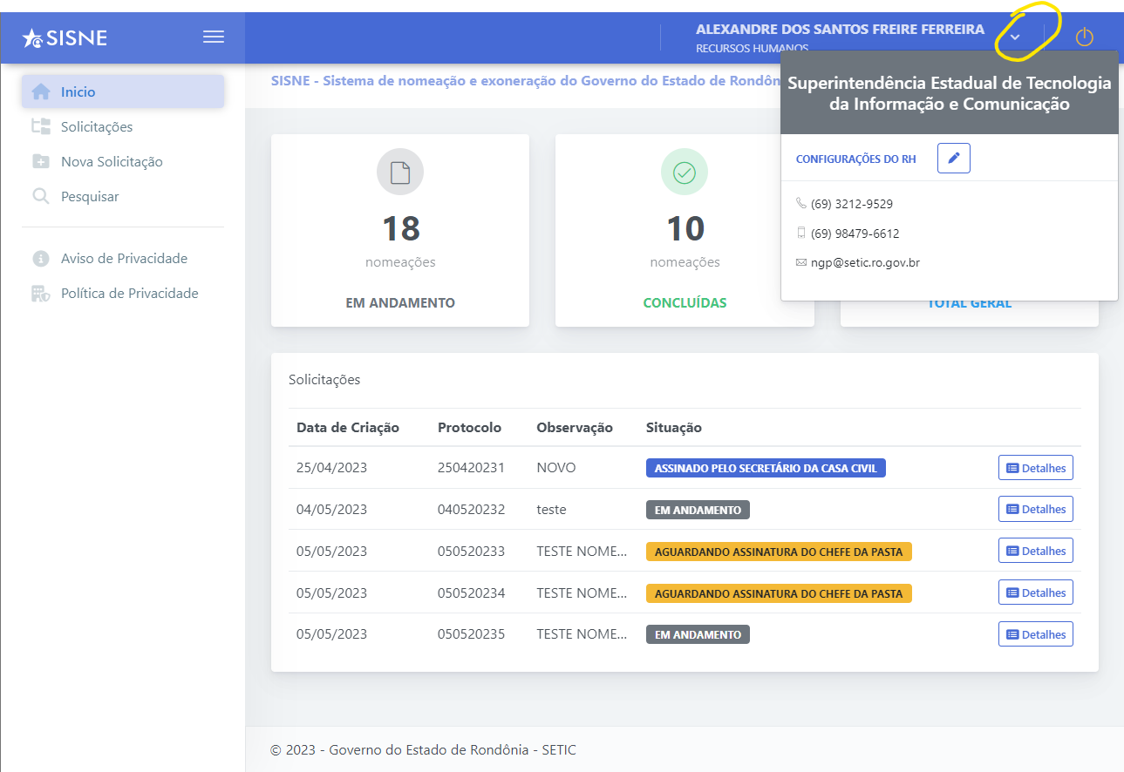
Task: Click the Política de Privacidade building icon
Action: point(41,293)
